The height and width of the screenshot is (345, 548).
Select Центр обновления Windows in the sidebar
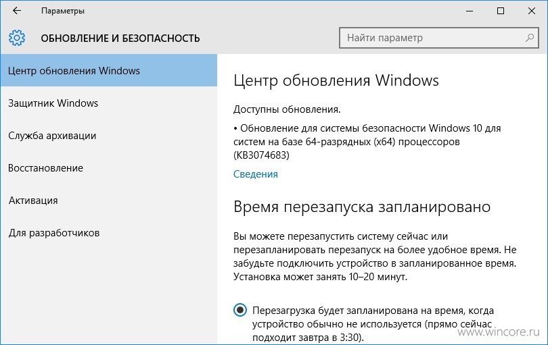tap(109, 70)
